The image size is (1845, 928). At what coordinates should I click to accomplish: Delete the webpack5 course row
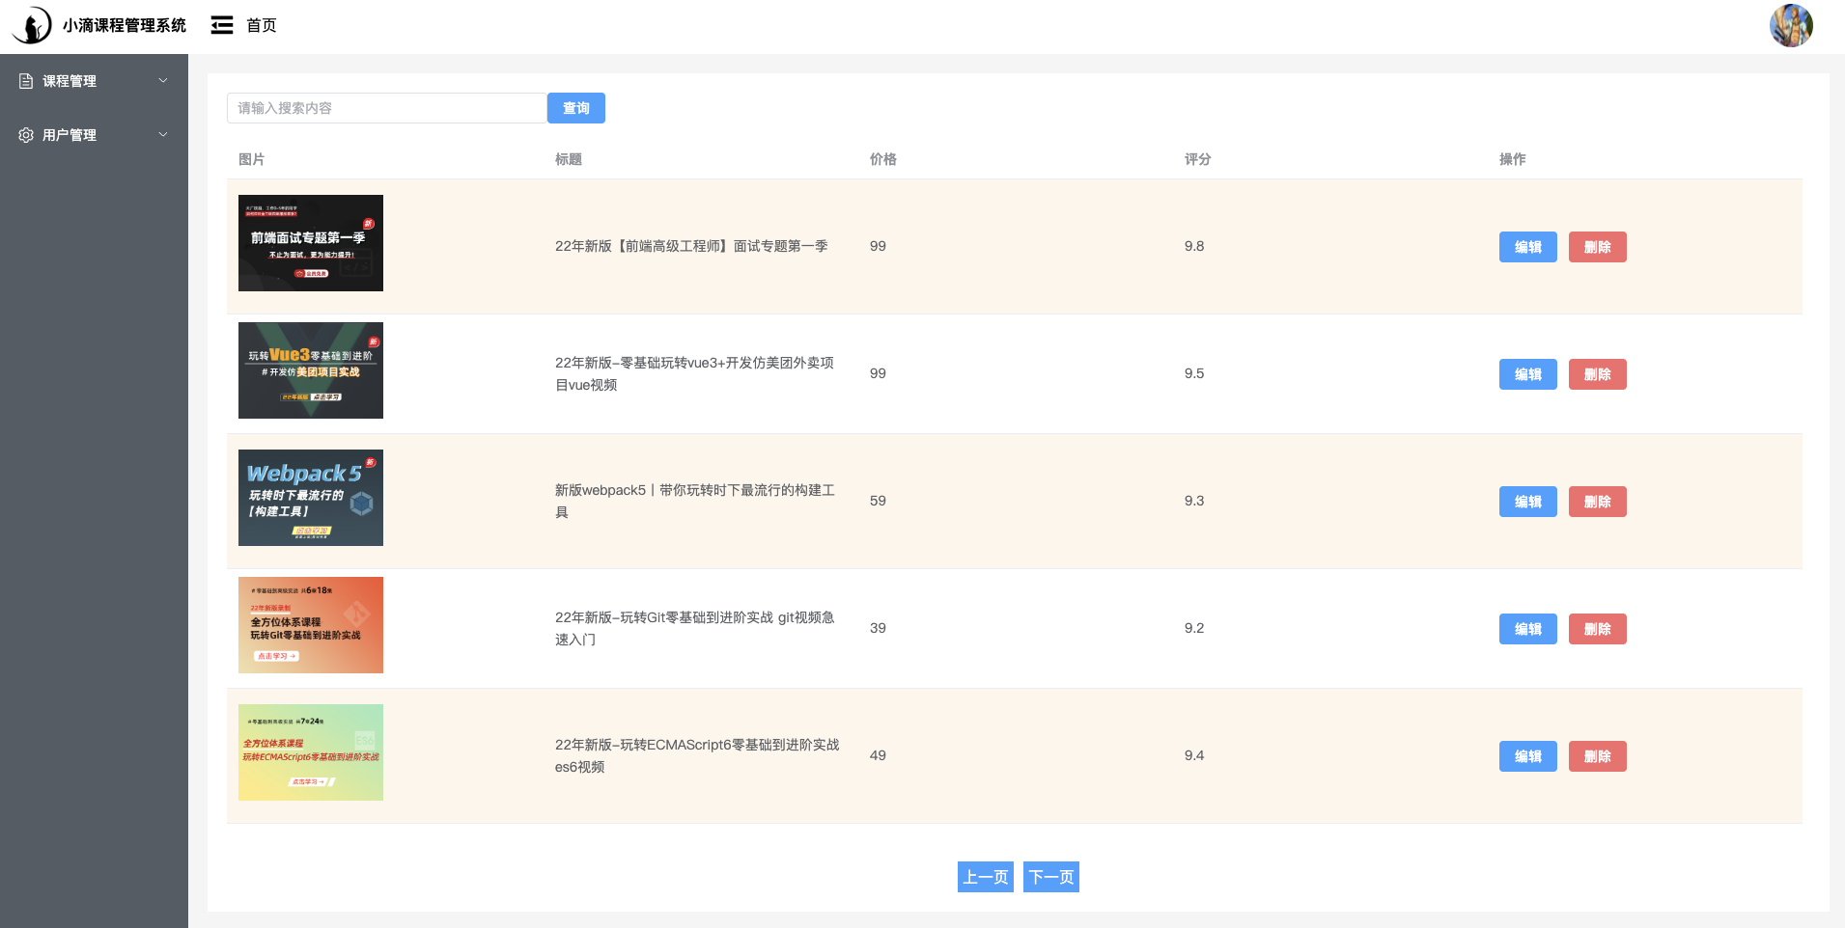(x=1597, y=502)
